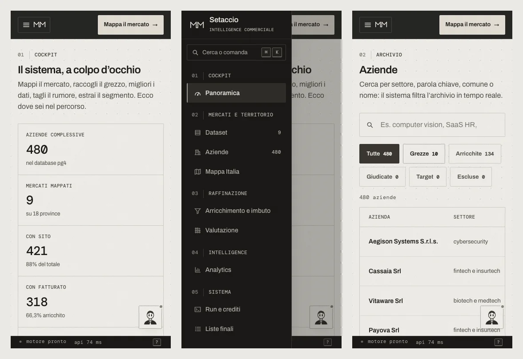Click MM logo in open sidebar header

point(197,25)
